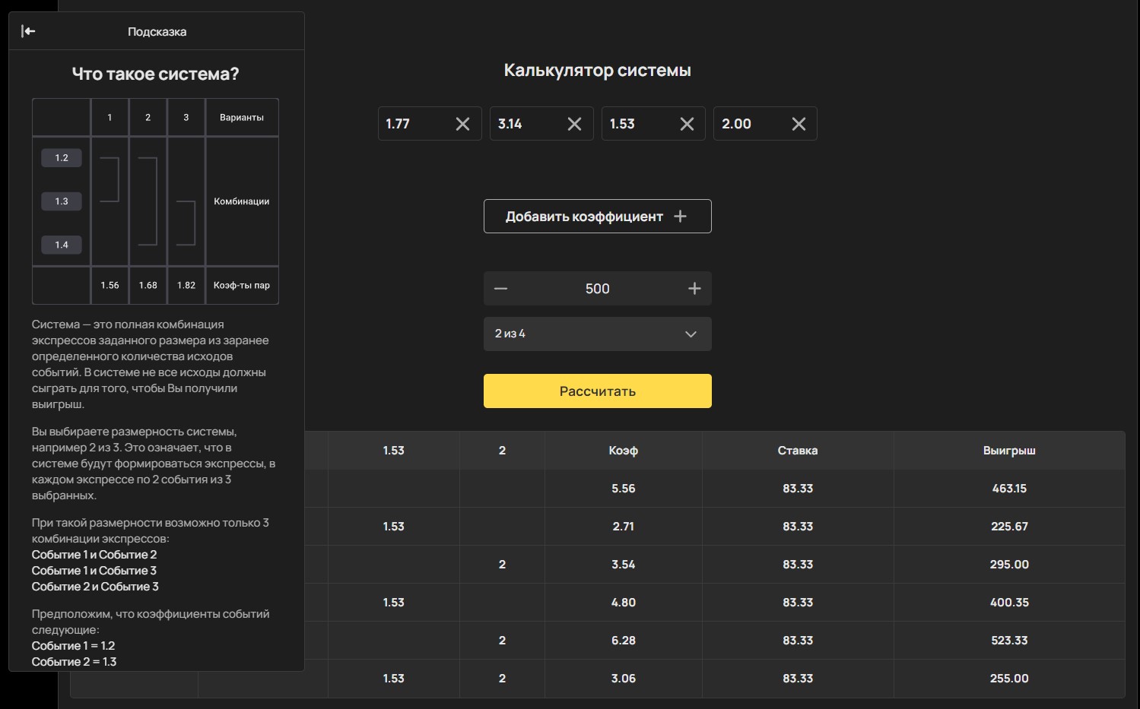The image size is (1140, 709).
Task: Click 'Событие 2 и Событие 3' line
Action: pyautogui.click(x=95, y=587)
